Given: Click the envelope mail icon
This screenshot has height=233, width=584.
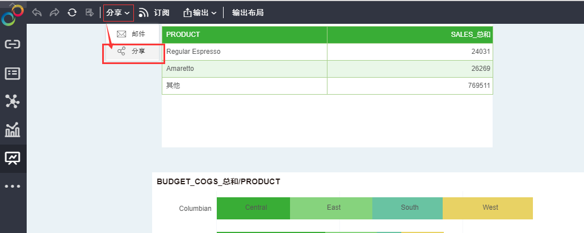Looking at the screenshot, I should click(121, 34).
